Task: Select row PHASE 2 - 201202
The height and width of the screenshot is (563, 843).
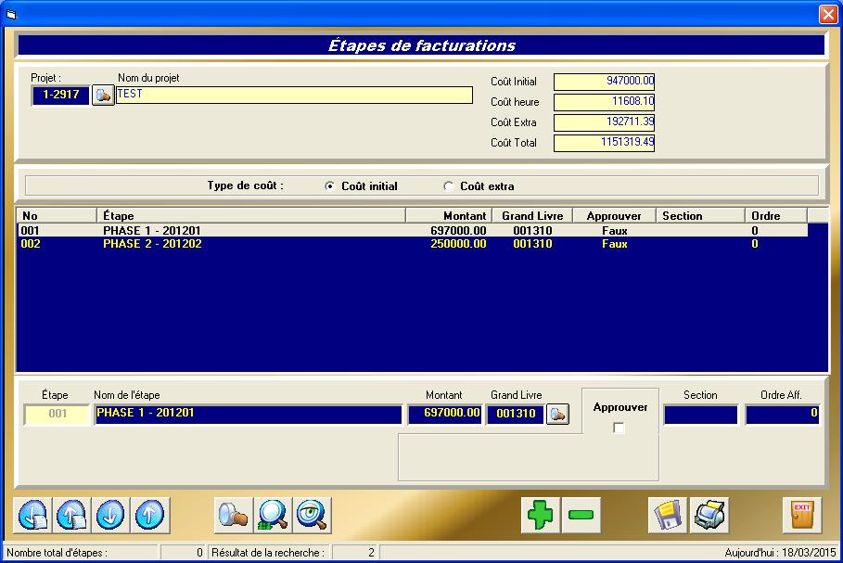Action: point(152,244)
